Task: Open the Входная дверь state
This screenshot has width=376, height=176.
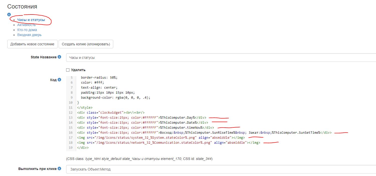Action: (29, 35)
